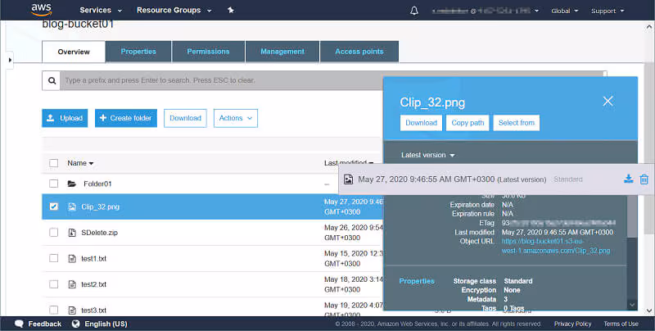Expand the left navigation arrow
This screenshot has width=655, height=331.
[10, 60]
